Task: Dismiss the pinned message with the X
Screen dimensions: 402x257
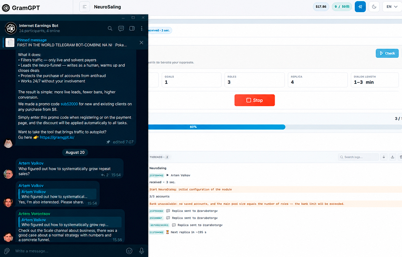Action: [x=141, y=42]
